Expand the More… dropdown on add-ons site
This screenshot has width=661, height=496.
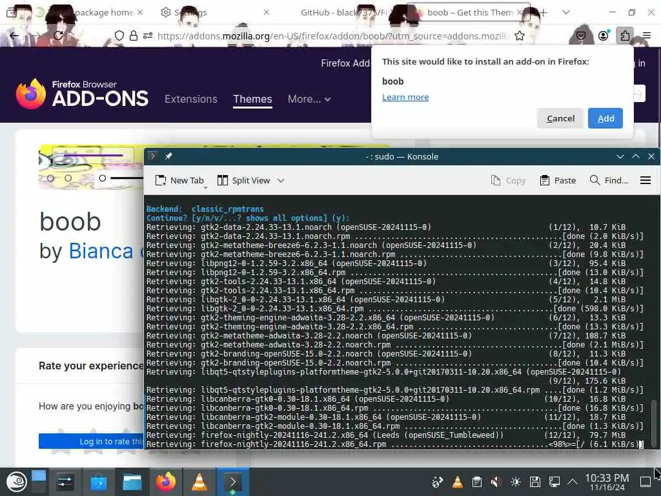pos(309,99)
